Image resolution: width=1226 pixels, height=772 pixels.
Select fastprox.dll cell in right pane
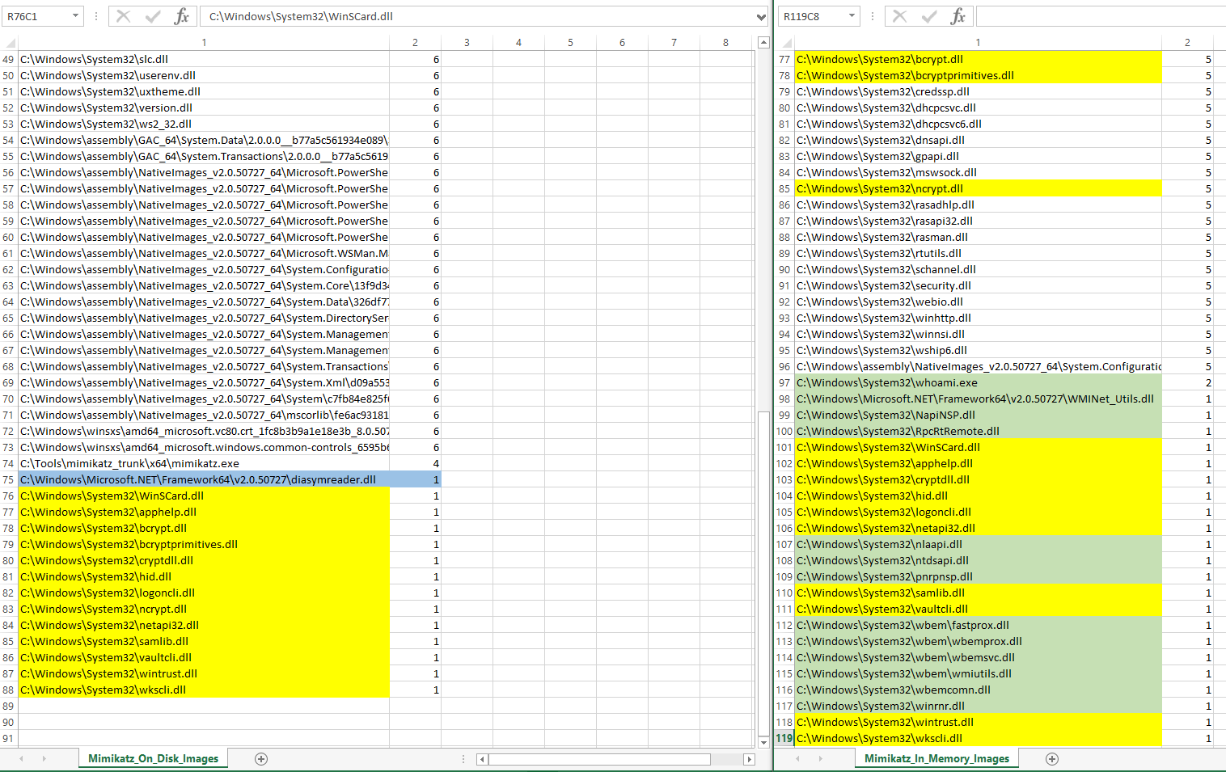(x=978, y=625)
